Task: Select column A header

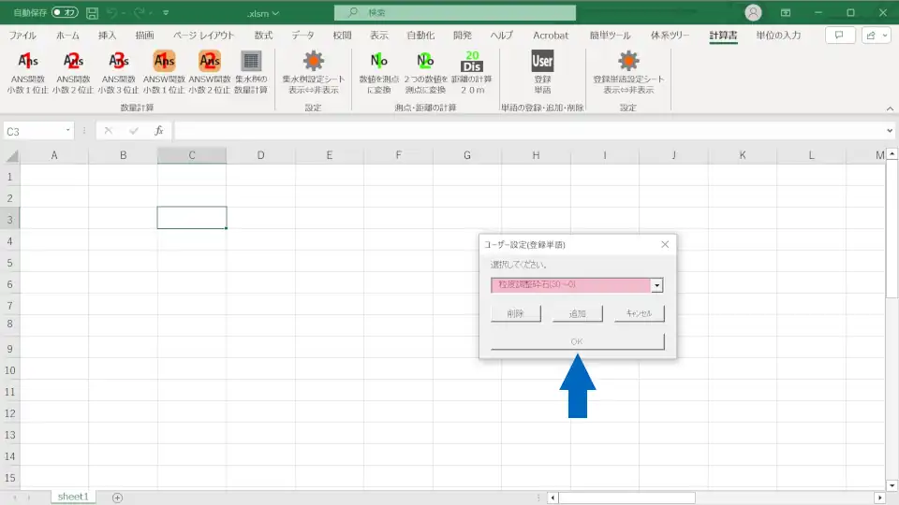Action: (54, 155)
